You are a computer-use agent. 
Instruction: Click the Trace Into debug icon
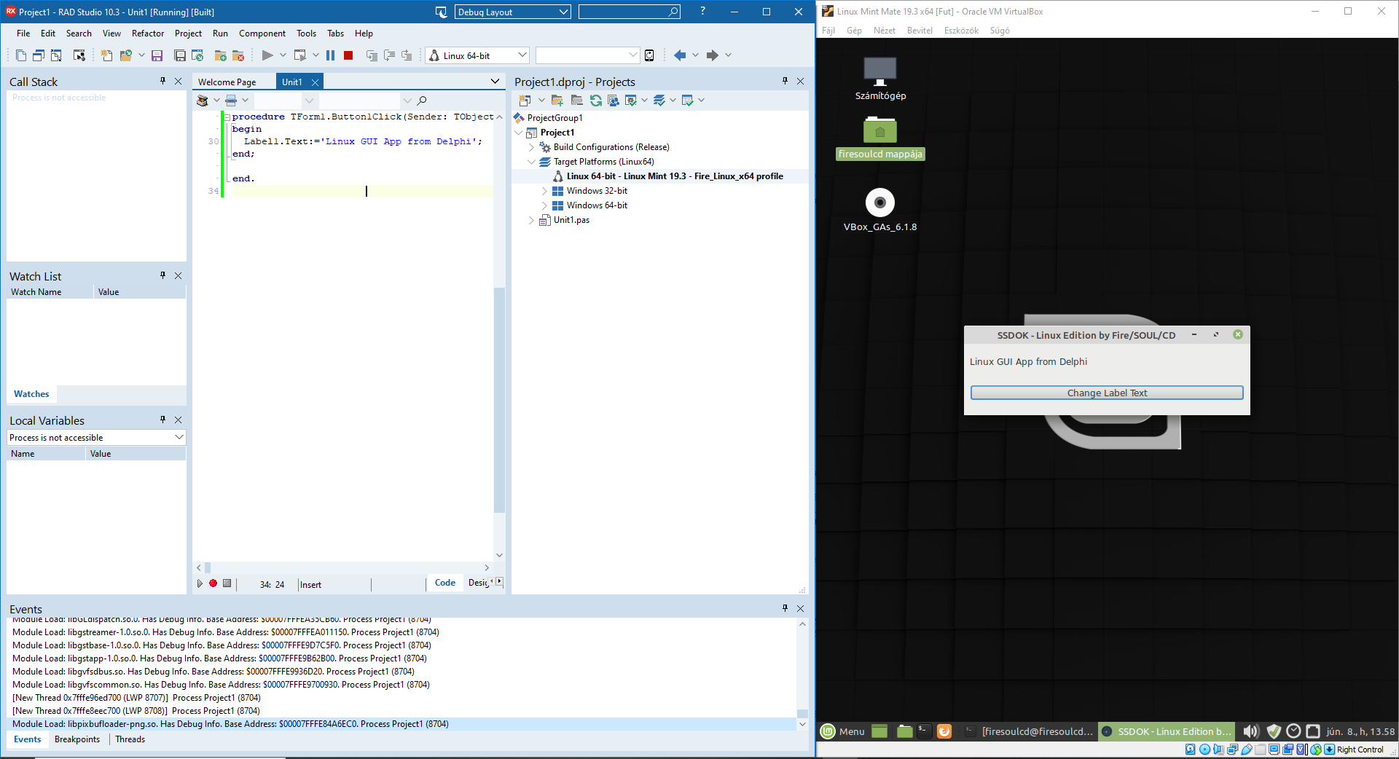(372, 55)
